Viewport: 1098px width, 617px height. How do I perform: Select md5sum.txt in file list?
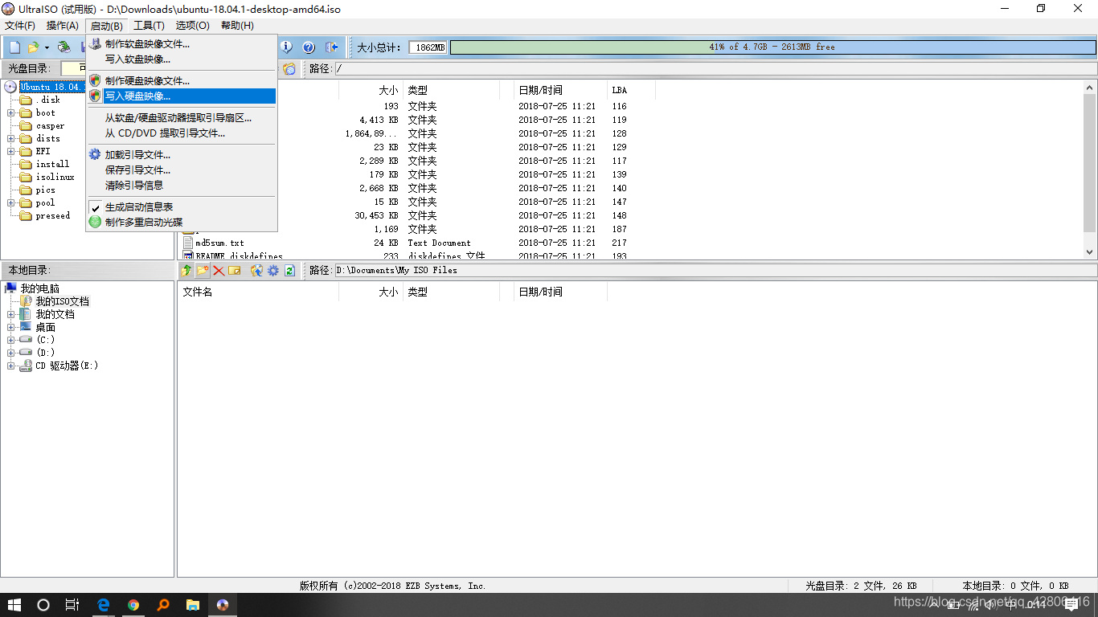219,243
